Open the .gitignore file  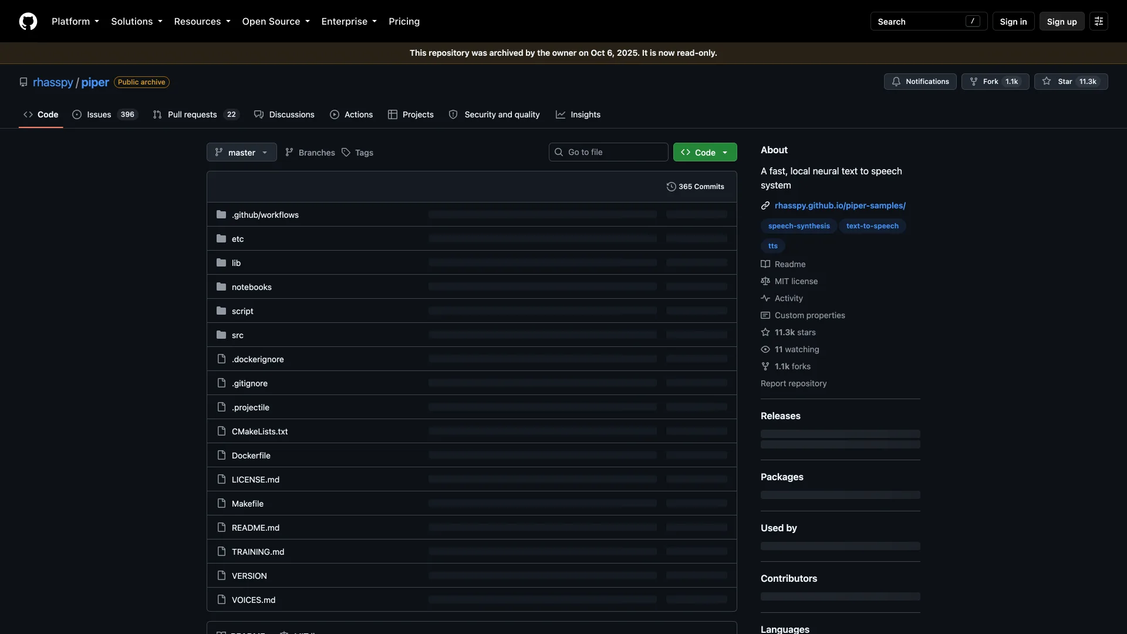249,383
